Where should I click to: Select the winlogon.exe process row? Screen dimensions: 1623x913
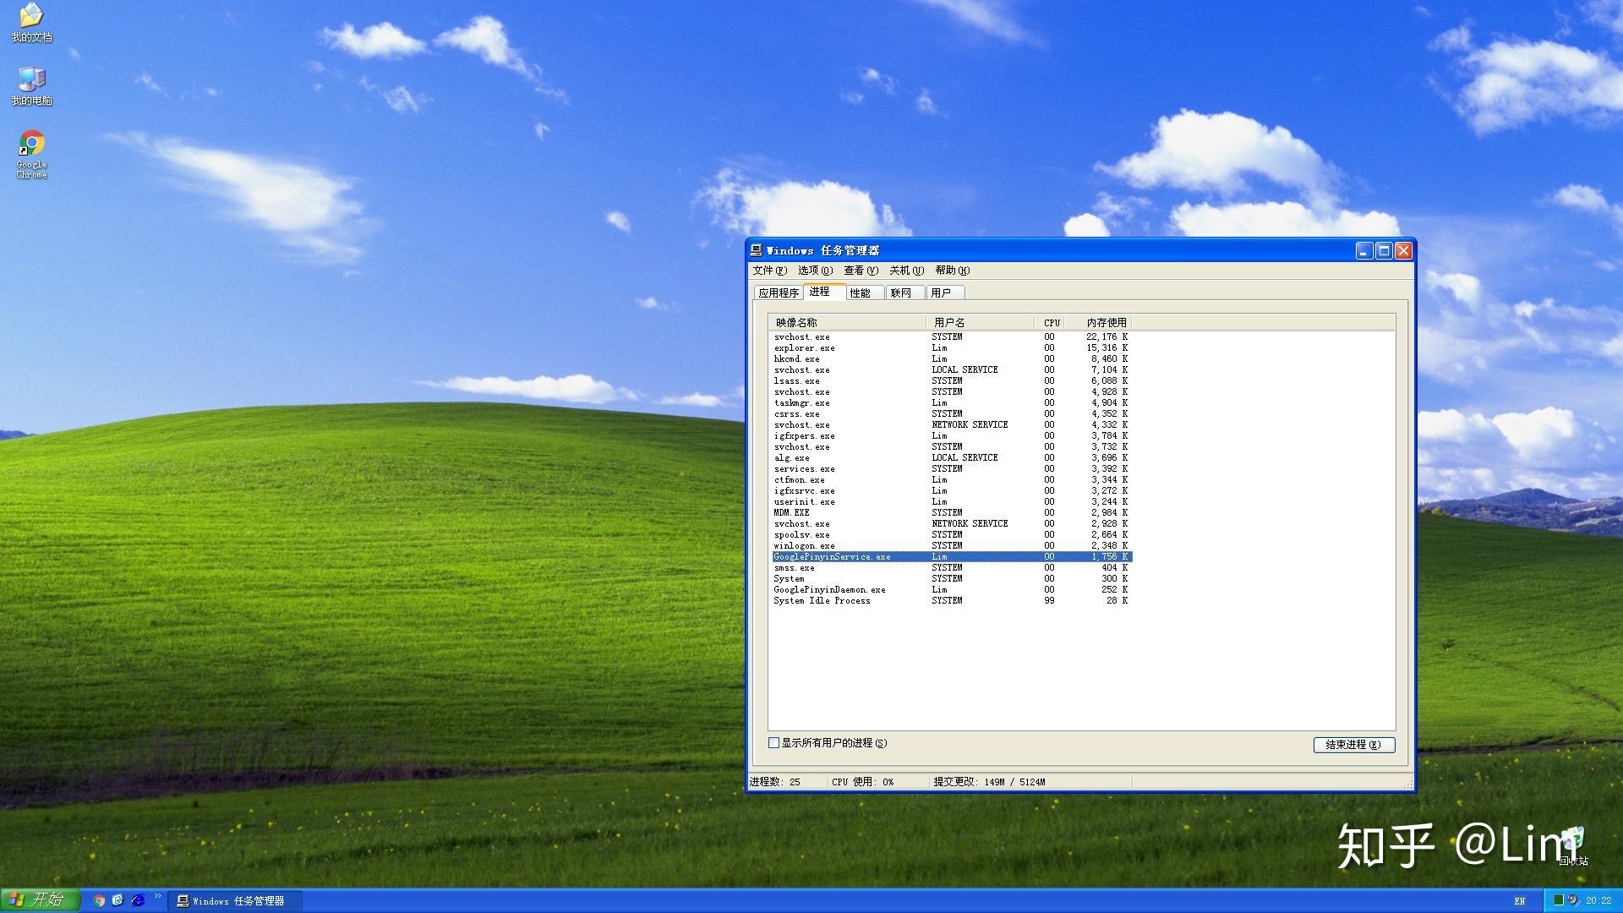(x=951, y=546)
